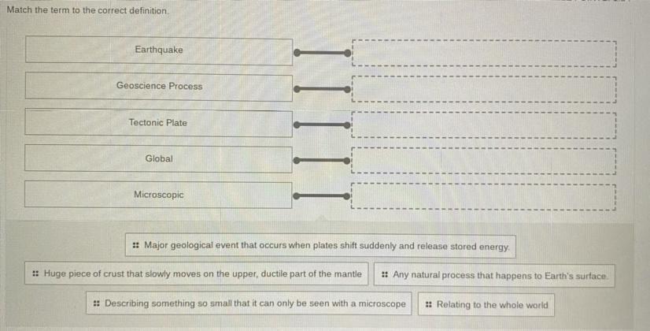Click the answer slot beside Geoscience Process
The height and width of the screenshot is (331, 650).
pyautogui.click(x=483, y=89)
